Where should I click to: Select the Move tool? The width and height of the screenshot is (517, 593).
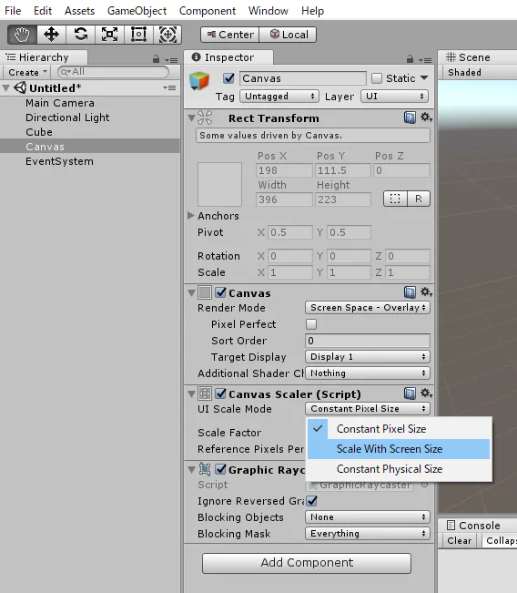coord(51,35)
